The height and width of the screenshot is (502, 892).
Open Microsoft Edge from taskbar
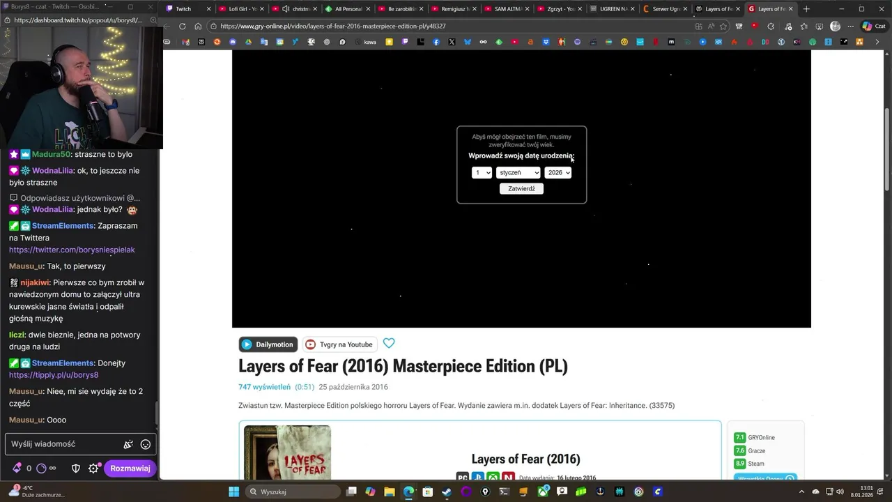[408, 492]
